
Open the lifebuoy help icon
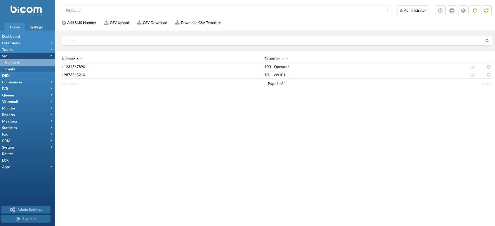[x=452, y=10]
